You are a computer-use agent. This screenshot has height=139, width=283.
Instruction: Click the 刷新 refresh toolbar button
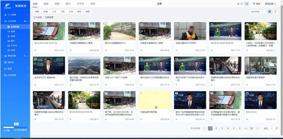(x=37, y=12)
